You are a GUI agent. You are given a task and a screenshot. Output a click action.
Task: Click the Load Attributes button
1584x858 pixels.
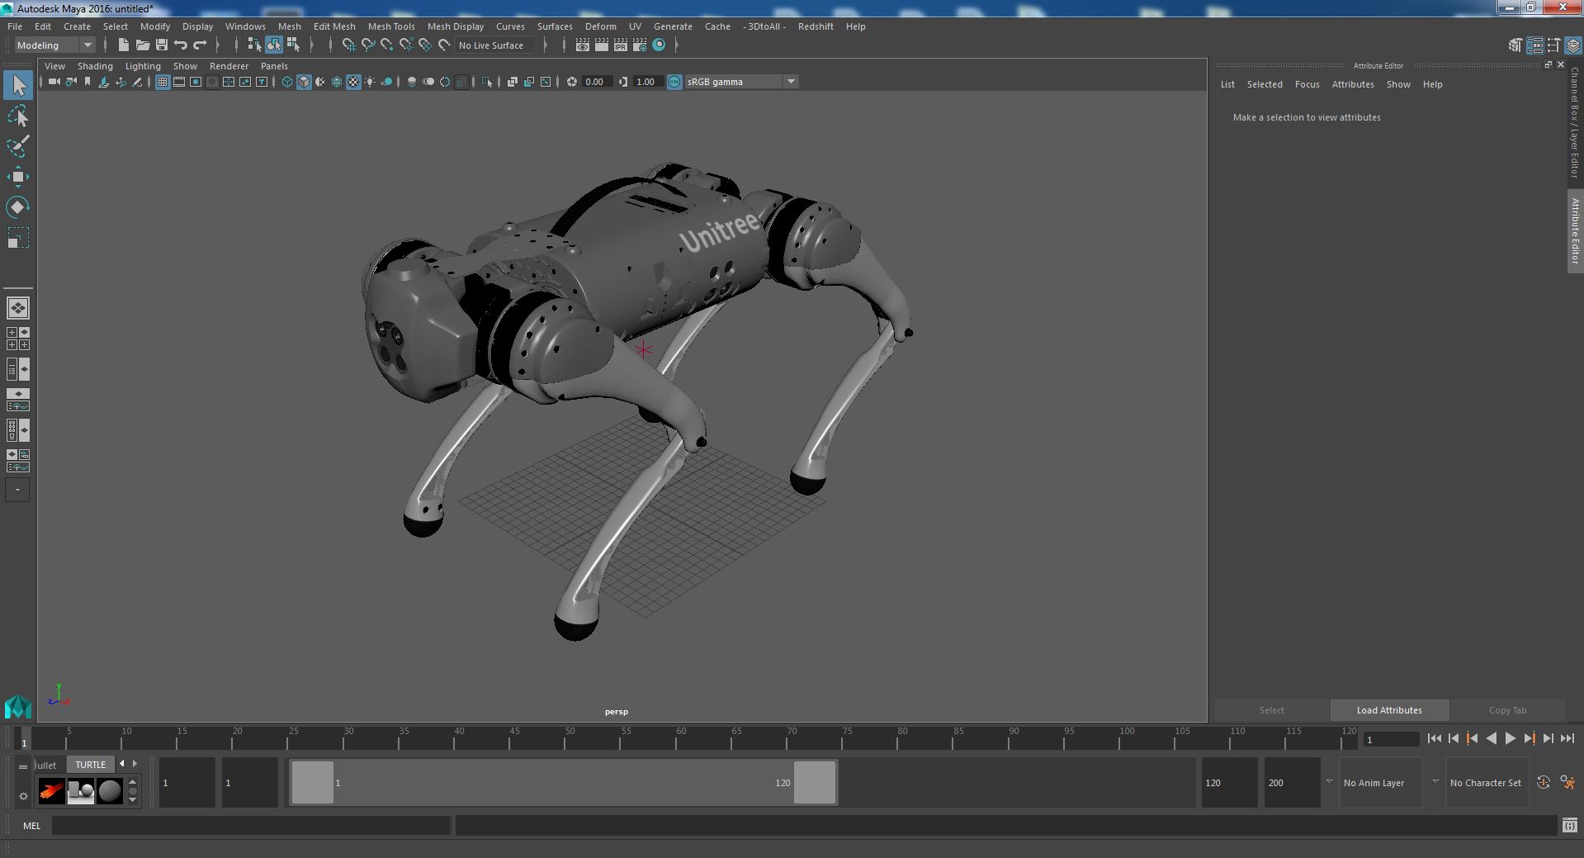1389,710
